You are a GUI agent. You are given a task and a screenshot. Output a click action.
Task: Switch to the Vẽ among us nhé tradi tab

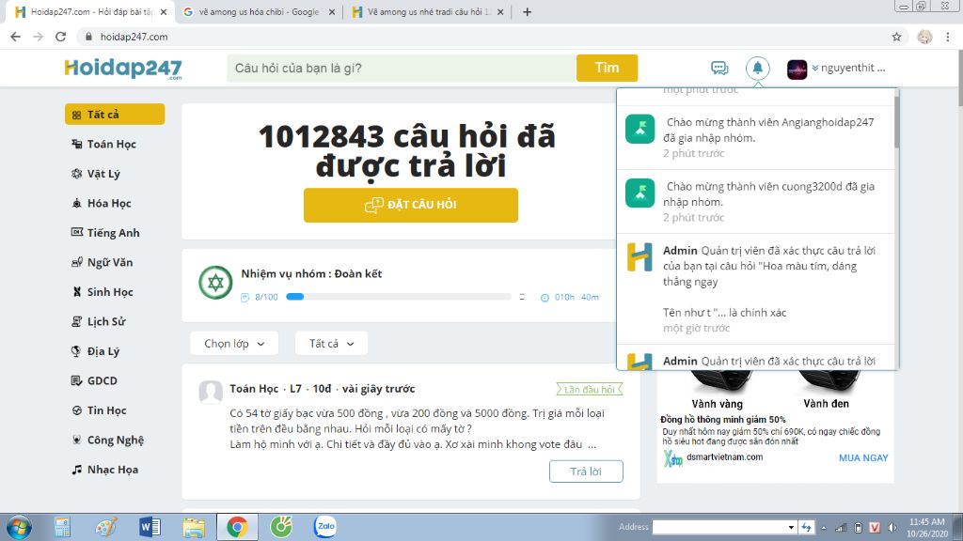(x=428, y=11)
